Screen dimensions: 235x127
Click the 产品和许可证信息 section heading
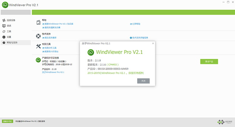click(x=50, y=58)
